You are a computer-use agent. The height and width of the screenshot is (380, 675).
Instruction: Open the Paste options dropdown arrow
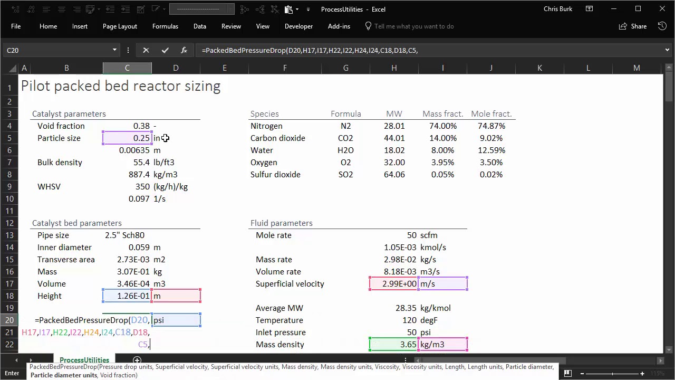tap(297, 9)
